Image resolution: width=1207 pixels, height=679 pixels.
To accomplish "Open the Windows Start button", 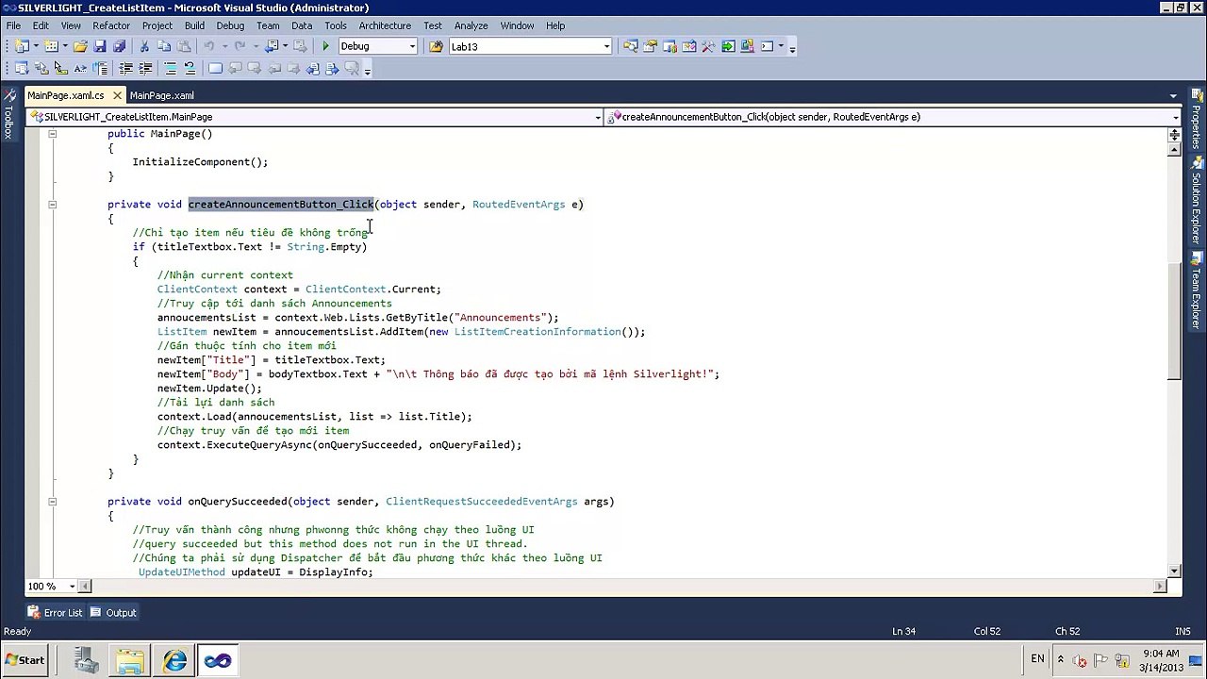I will tap(25, 660).
